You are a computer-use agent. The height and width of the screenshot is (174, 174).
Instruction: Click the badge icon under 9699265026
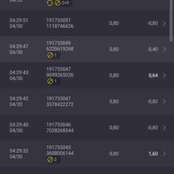tap(50, 81)
